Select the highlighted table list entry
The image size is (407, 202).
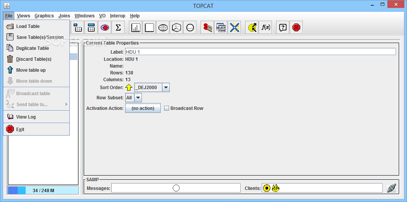tap(74, 57)
